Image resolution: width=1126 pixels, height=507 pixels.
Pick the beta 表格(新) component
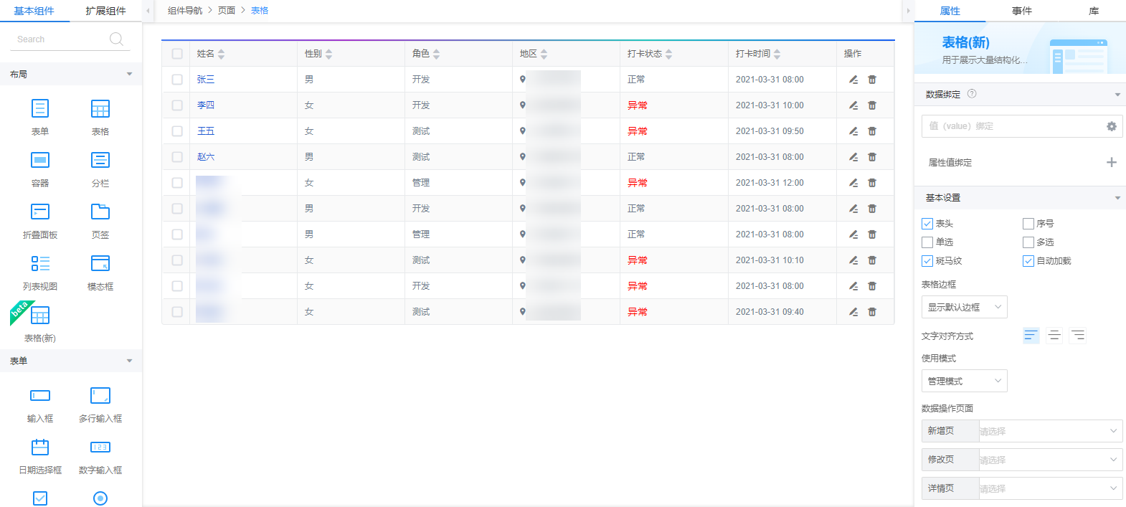coord(40,316)
